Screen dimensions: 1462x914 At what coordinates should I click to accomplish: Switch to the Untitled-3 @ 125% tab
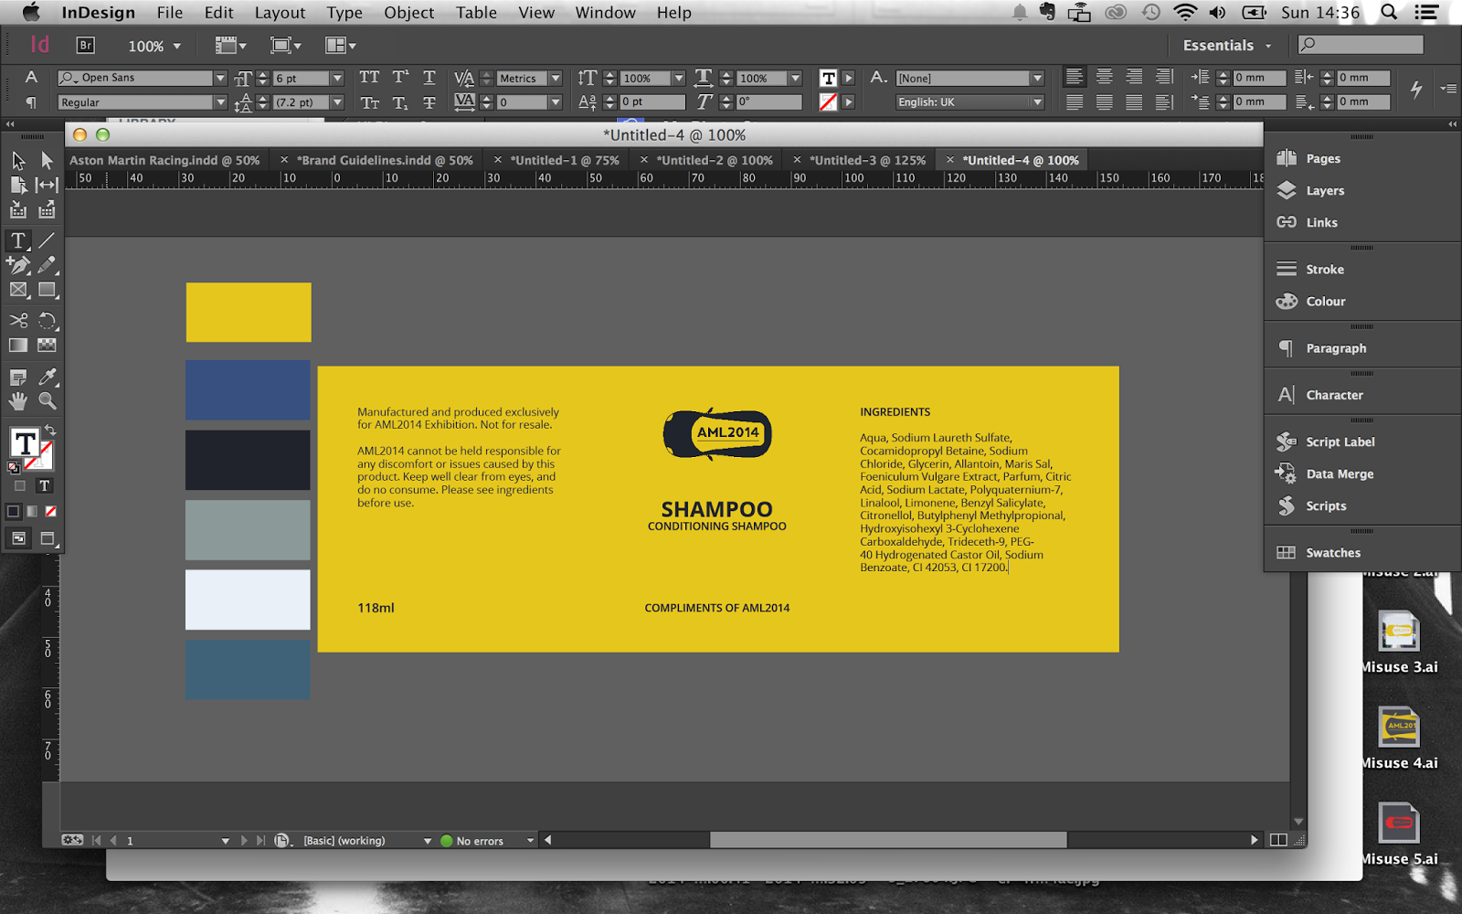pyautogui.click(x=867, y=160)
